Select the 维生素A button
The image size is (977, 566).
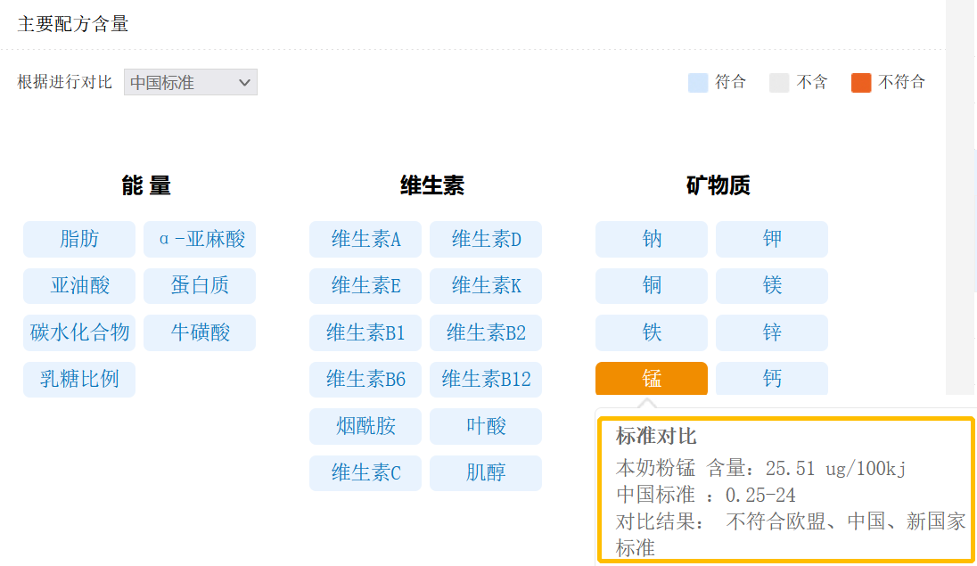click(365, 239)
